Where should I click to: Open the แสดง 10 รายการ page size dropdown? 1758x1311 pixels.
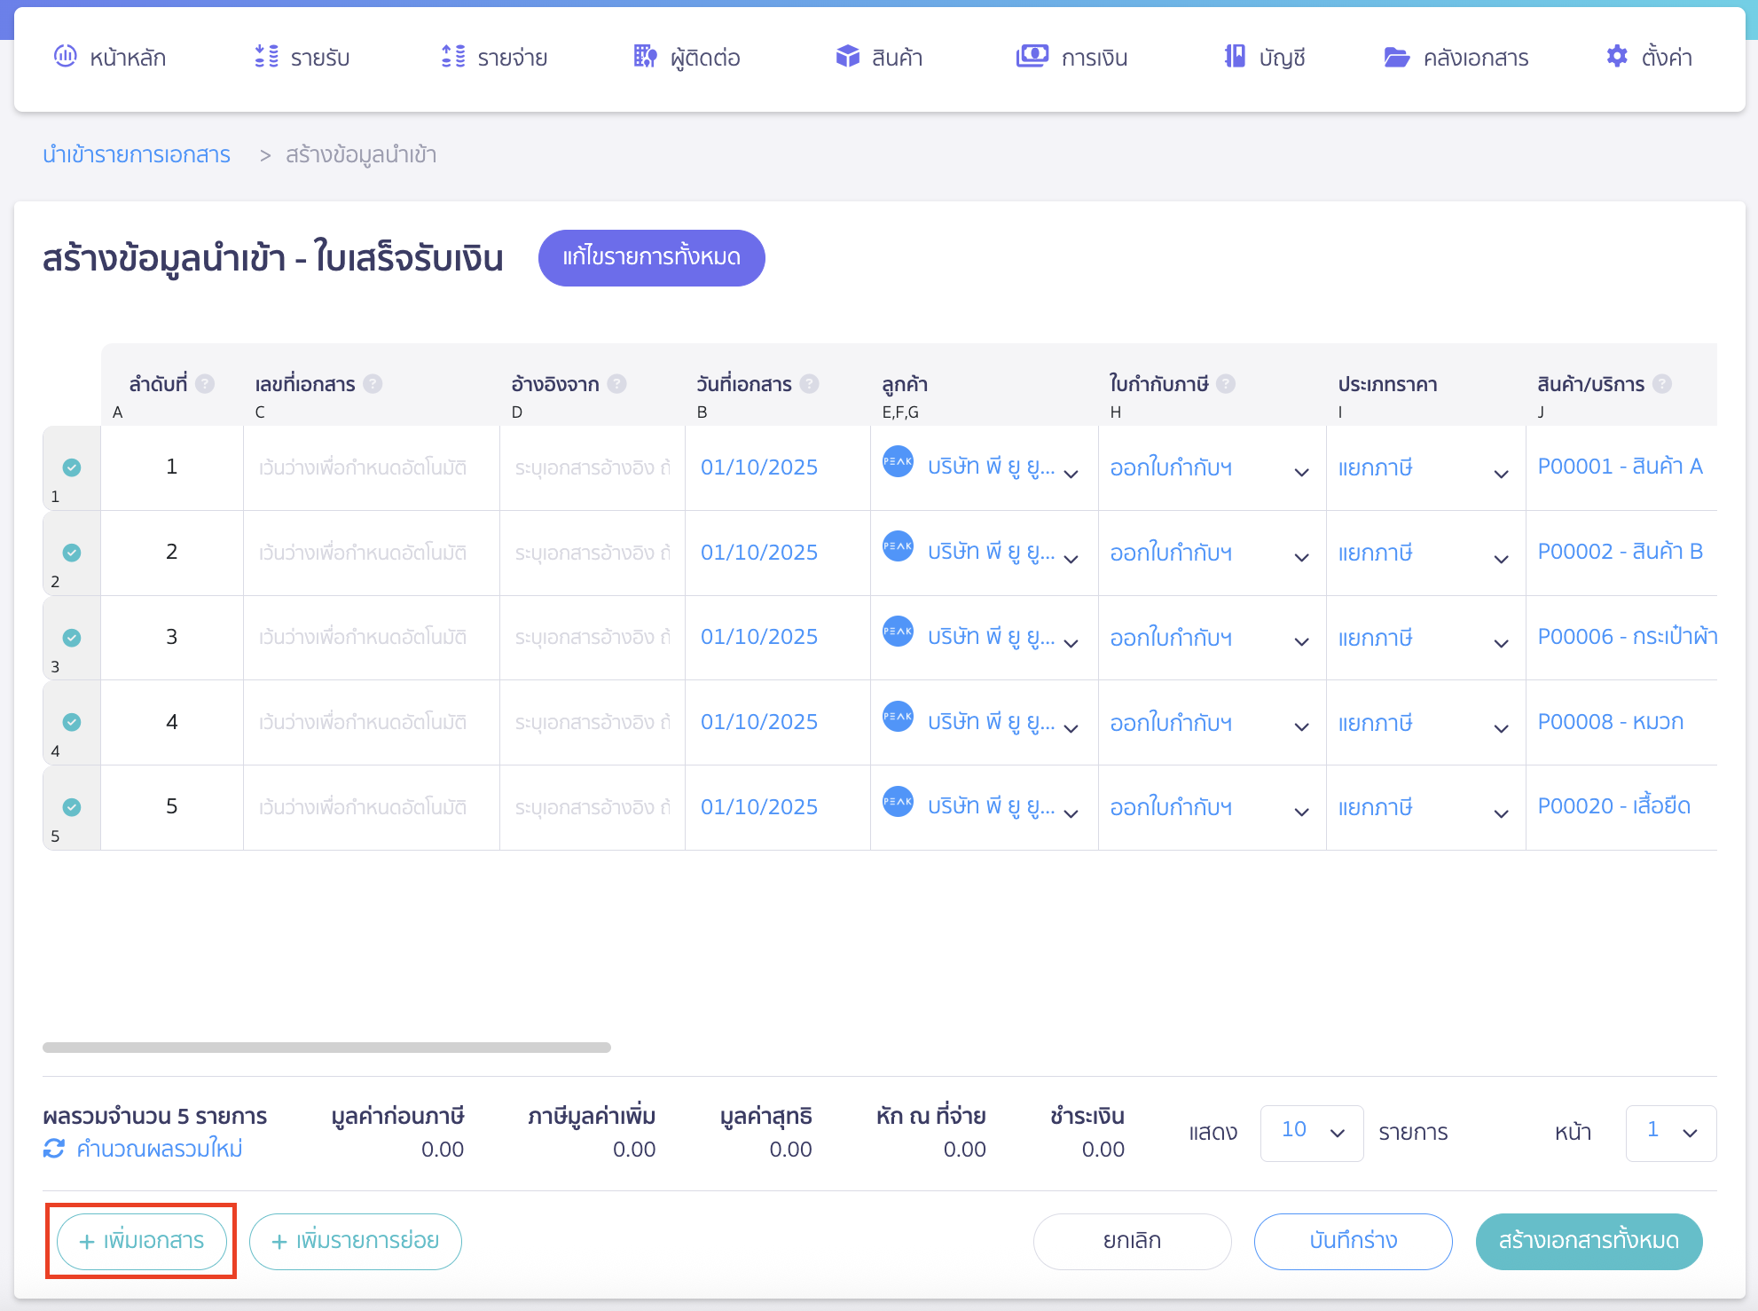point(1311,1132)
